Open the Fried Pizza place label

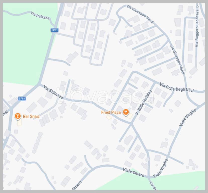coord(111,112)
